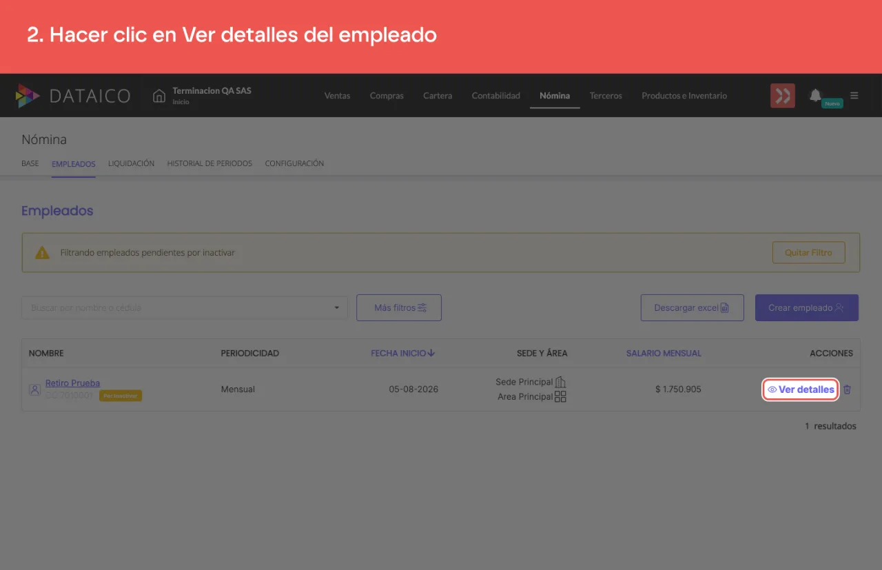
Task: Open the Más filtros options
Action: click(399, 308)
